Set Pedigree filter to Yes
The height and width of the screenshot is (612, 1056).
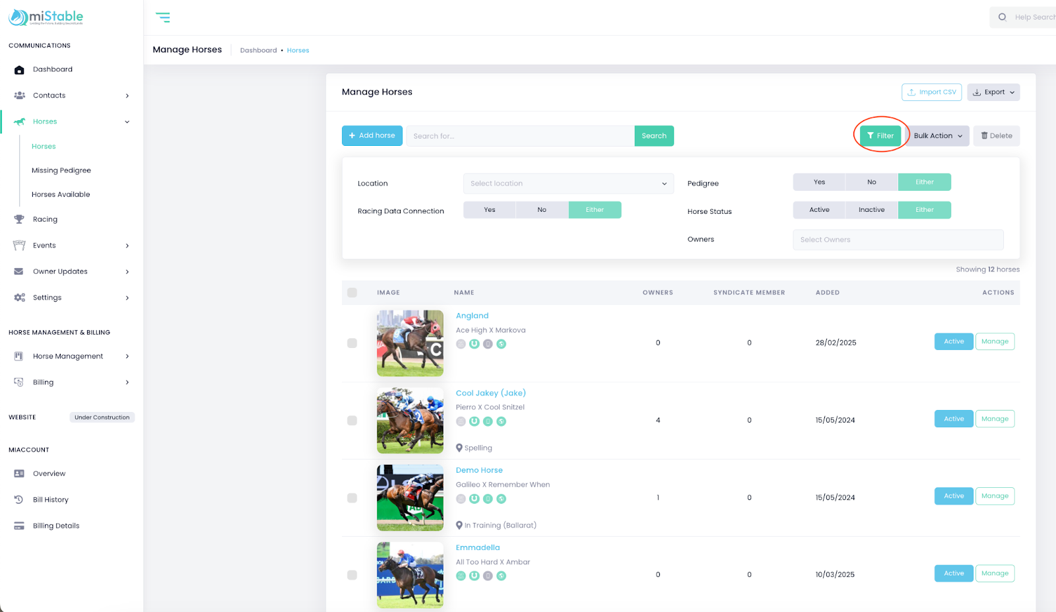pyautogui.click(x=819, y=182)
